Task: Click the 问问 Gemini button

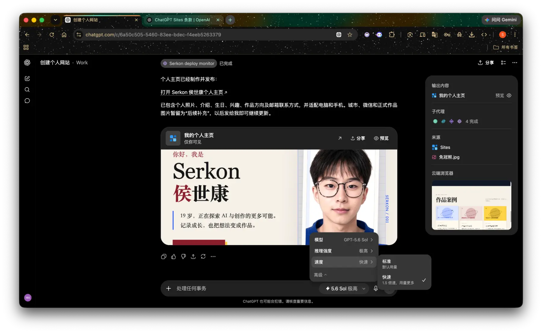Action: pyautogui.click(x=501, y=20)
